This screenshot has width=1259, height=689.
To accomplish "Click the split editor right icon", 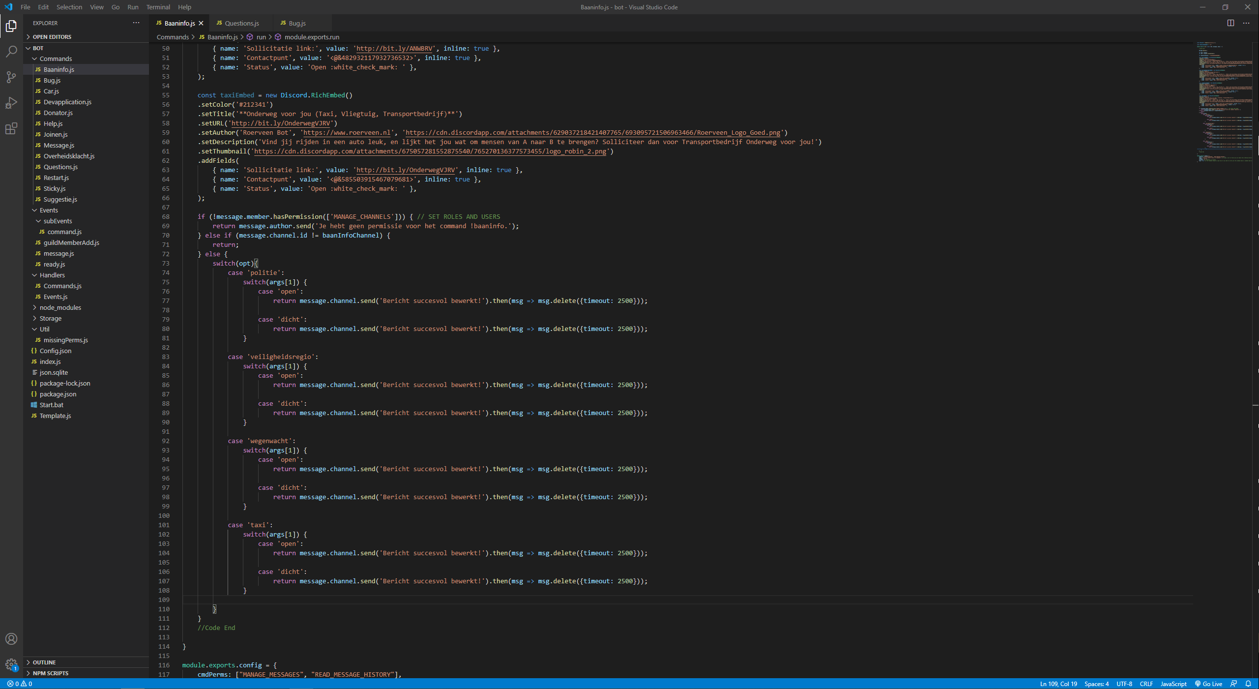I will 1230,23.
